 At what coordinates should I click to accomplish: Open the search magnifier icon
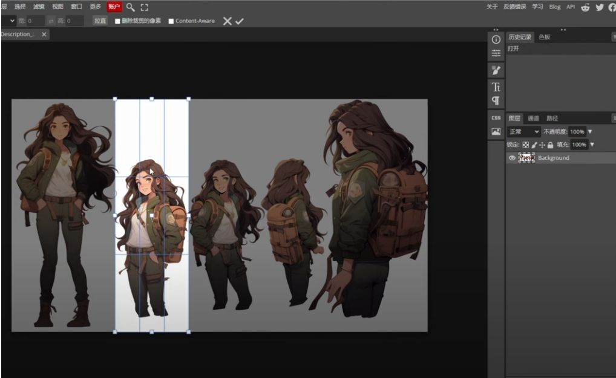click(130, 7)
